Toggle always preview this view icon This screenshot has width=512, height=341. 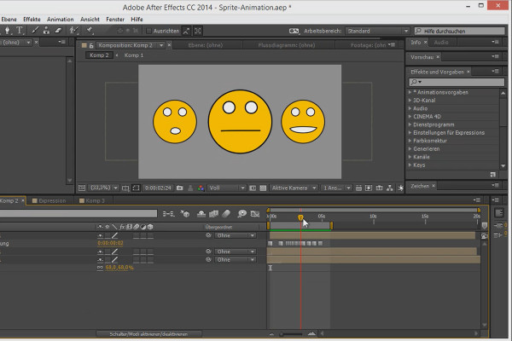click(x=82, y=188)
